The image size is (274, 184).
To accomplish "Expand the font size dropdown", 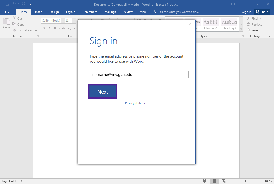I will tap(74, 20).
